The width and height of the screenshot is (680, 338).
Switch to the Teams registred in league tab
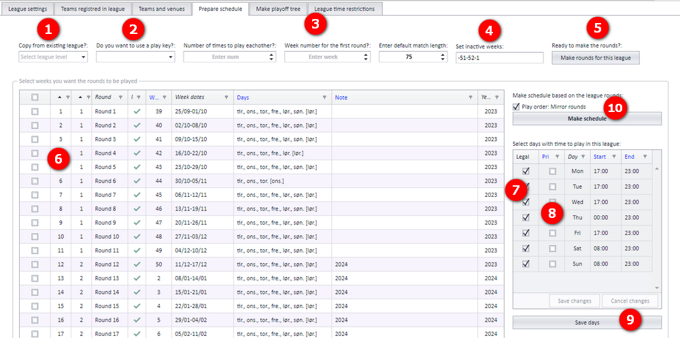[x=92, y=9]
